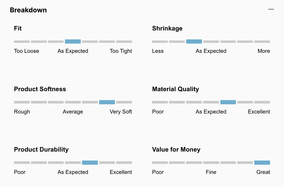Click the 'Rough' softness label
Image resolution: width=284 pixels, height=186 pixels.
22,112
